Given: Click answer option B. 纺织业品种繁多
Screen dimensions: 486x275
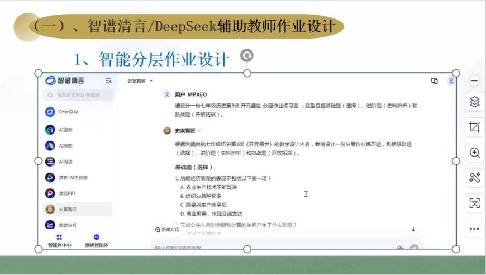Looking at the screenshot, I should pos(201,196).
